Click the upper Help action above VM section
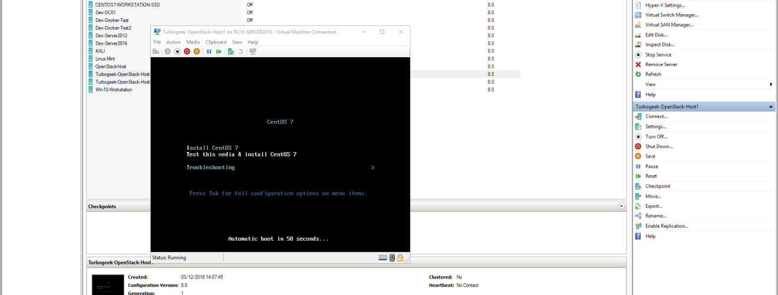The width and height of the screenshot is (778, 295). 650,94
